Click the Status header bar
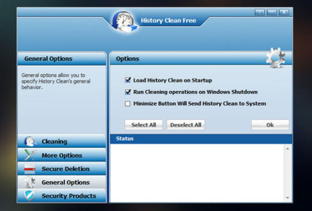312x211 pixels. pos(201,139)
